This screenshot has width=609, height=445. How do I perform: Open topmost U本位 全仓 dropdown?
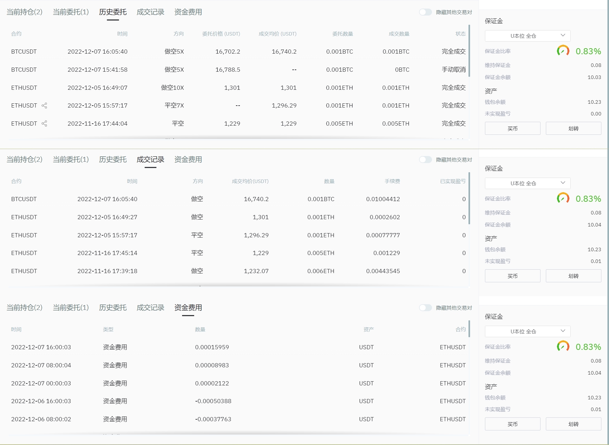[x=527, y=36]
